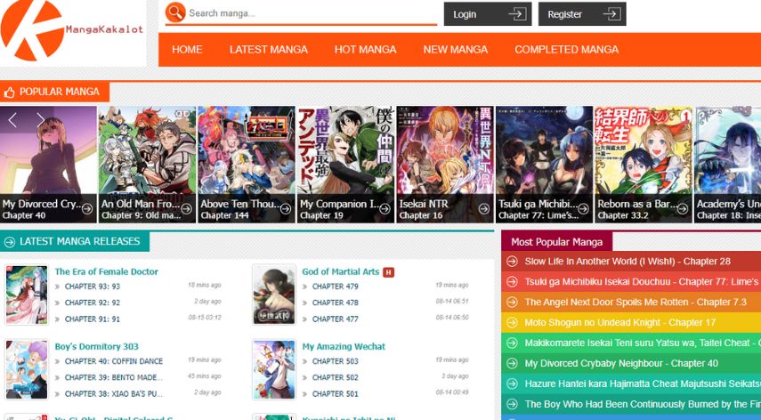The width and height of the screenshot is (761, 420).
Task: Click arrow icon beside My Divorced Crybaby Neighbour
Action: [512, 363]
